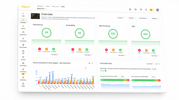Viewport: 179px width, 100px height.
Task: View Report for Best Practices
Action: pyautogui.click(x=122, y=56)
